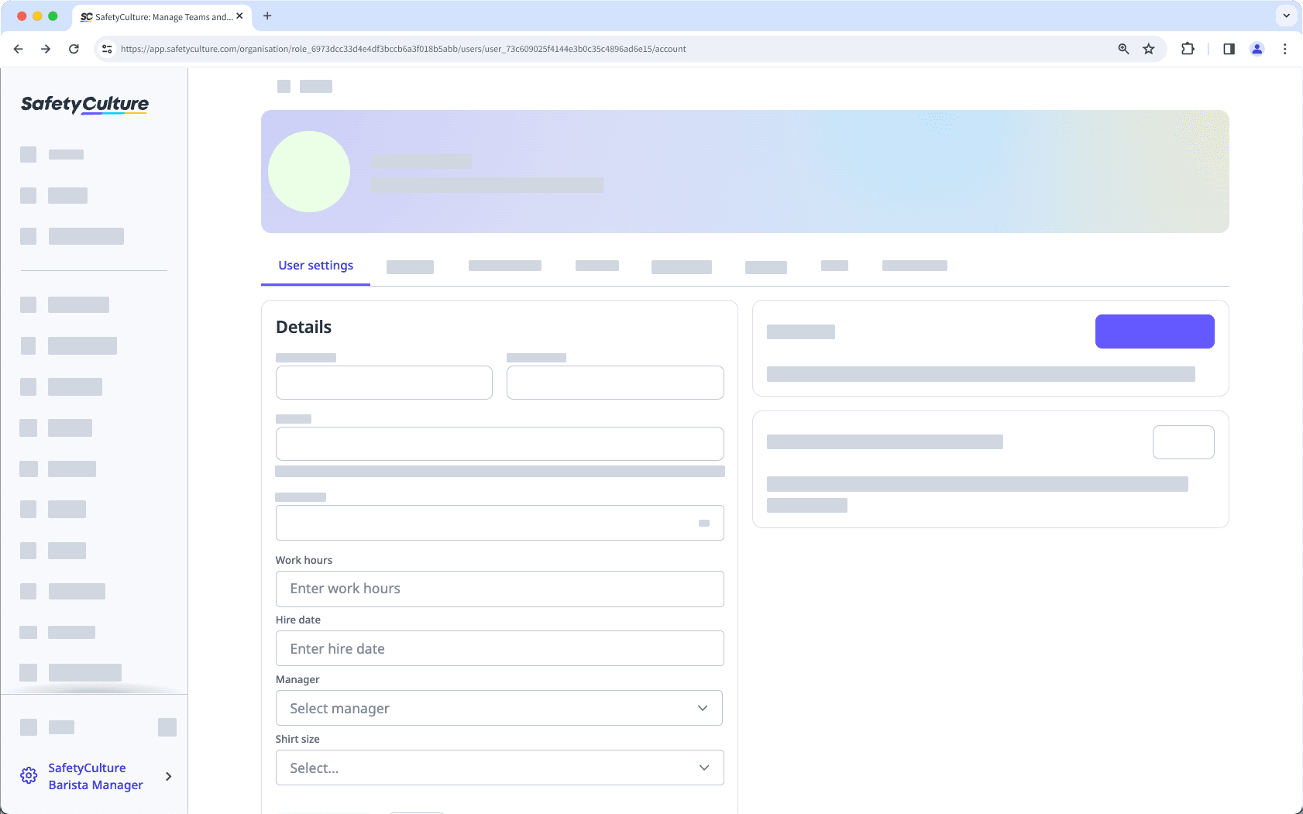Reload the current page
This screenshot has width=1303, height=814.
tap(74, 48)
